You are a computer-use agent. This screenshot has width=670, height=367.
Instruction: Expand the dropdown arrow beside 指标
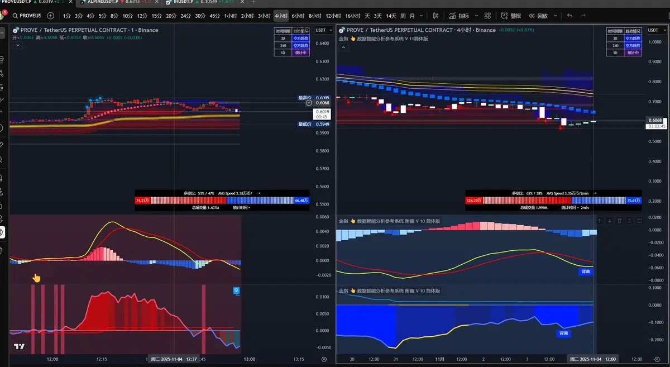(475, 16)
